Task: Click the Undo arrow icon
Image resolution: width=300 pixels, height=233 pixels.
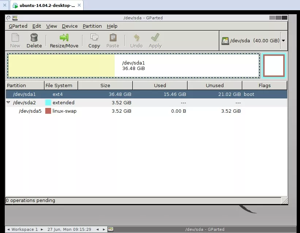Action: (x=136, y=38)
